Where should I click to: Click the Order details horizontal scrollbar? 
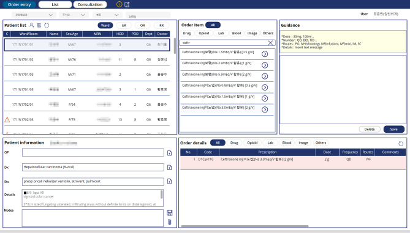pos(245,226)
